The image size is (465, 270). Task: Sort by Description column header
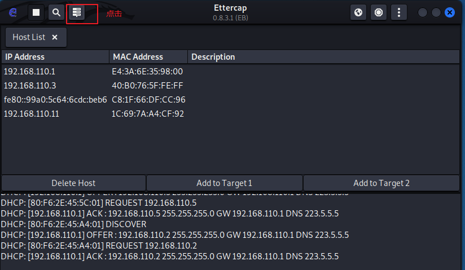tap(323, 57)
